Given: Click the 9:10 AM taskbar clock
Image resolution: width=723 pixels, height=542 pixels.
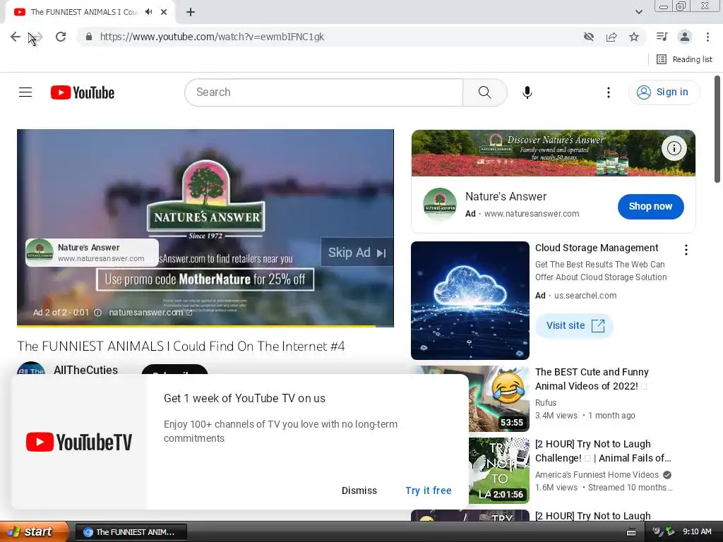Looking at the screenshot, I should coord(697,532).
